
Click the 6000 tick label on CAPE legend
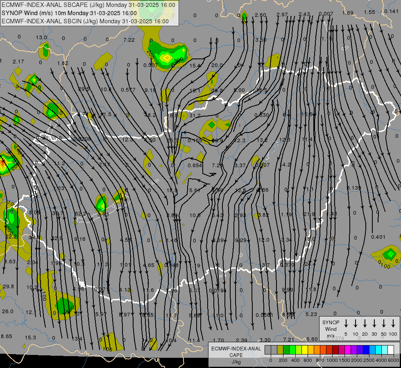(x=394, y=360)
